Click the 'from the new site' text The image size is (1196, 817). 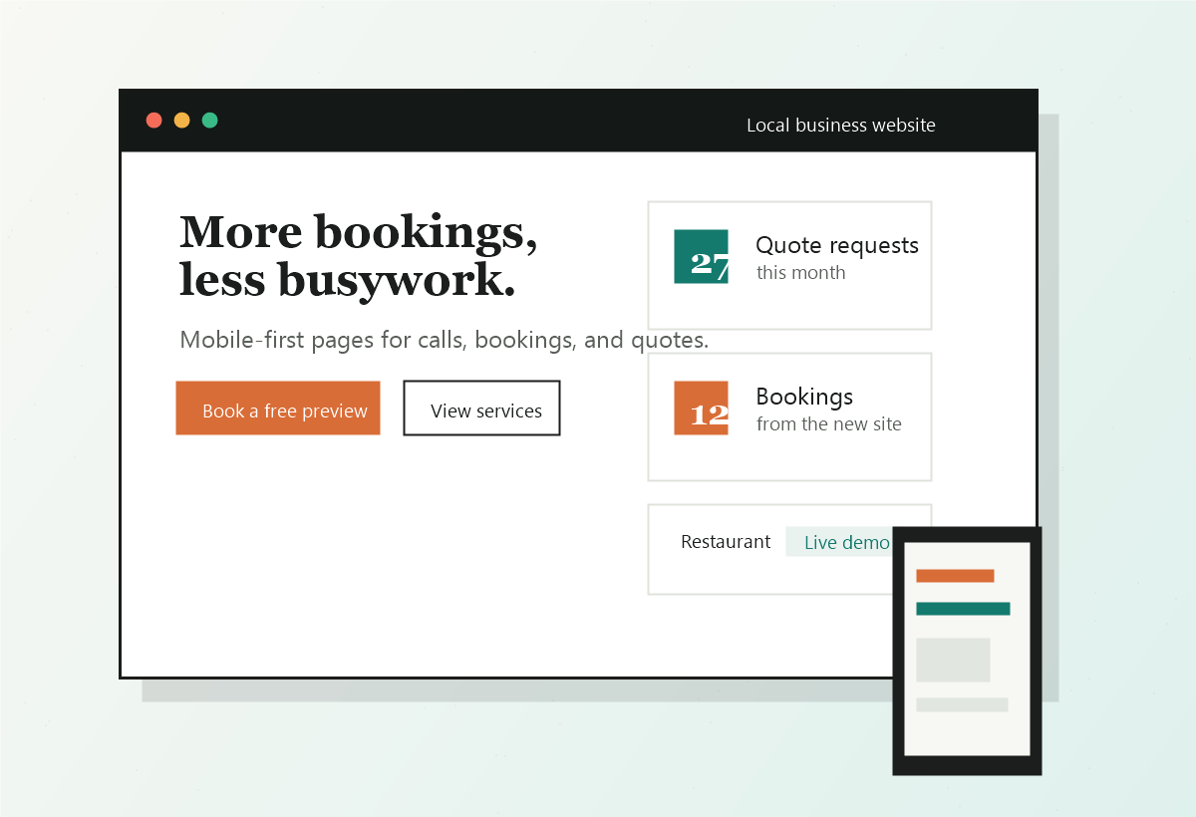coord(829,424)
